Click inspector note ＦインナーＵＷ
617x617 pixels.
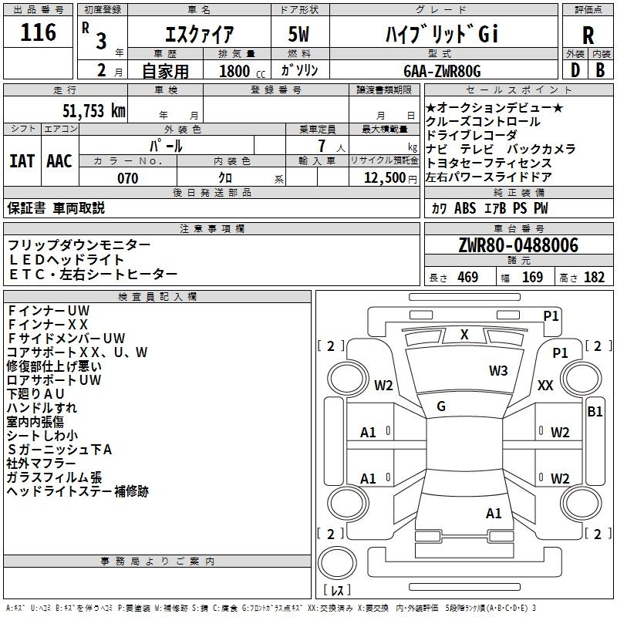(49, 311)
